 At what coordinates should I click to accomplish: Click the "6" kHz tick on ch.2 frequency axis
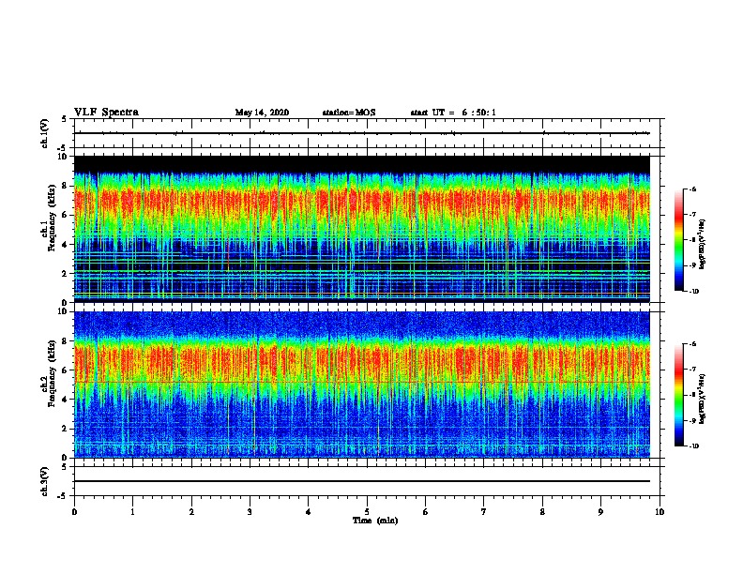click(65, 370)
